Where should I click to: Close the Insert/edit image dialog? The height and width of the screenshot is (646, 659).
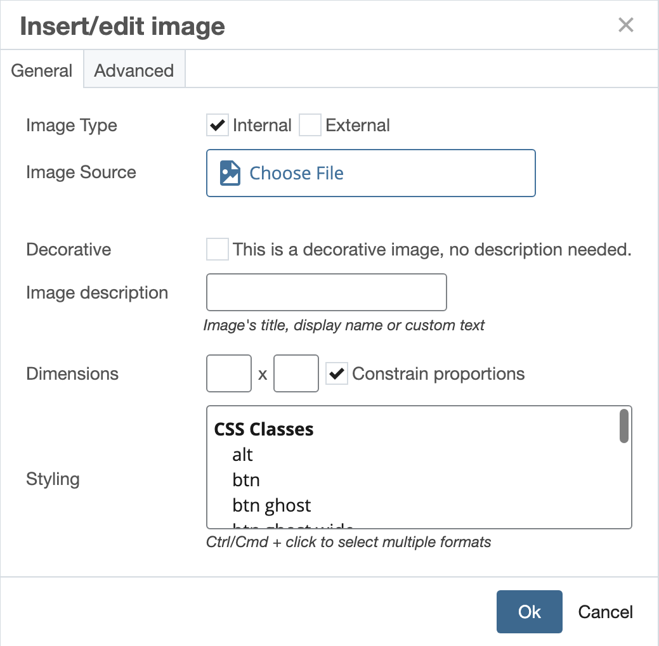coord(625,25)
